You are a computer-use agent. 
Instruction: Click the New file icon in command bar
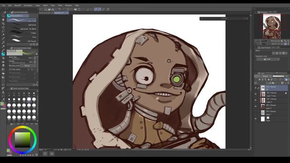46,9
